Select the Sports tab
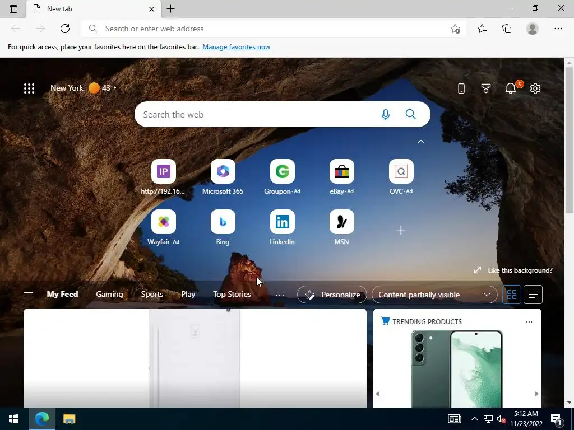This screenshot has width=574, height=430. (x=152, y=294)
